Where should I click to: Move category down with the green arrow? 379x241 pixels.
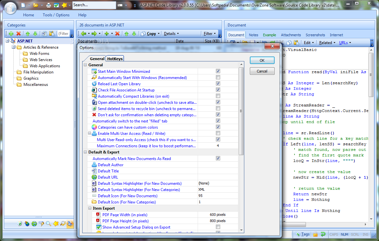35,34
